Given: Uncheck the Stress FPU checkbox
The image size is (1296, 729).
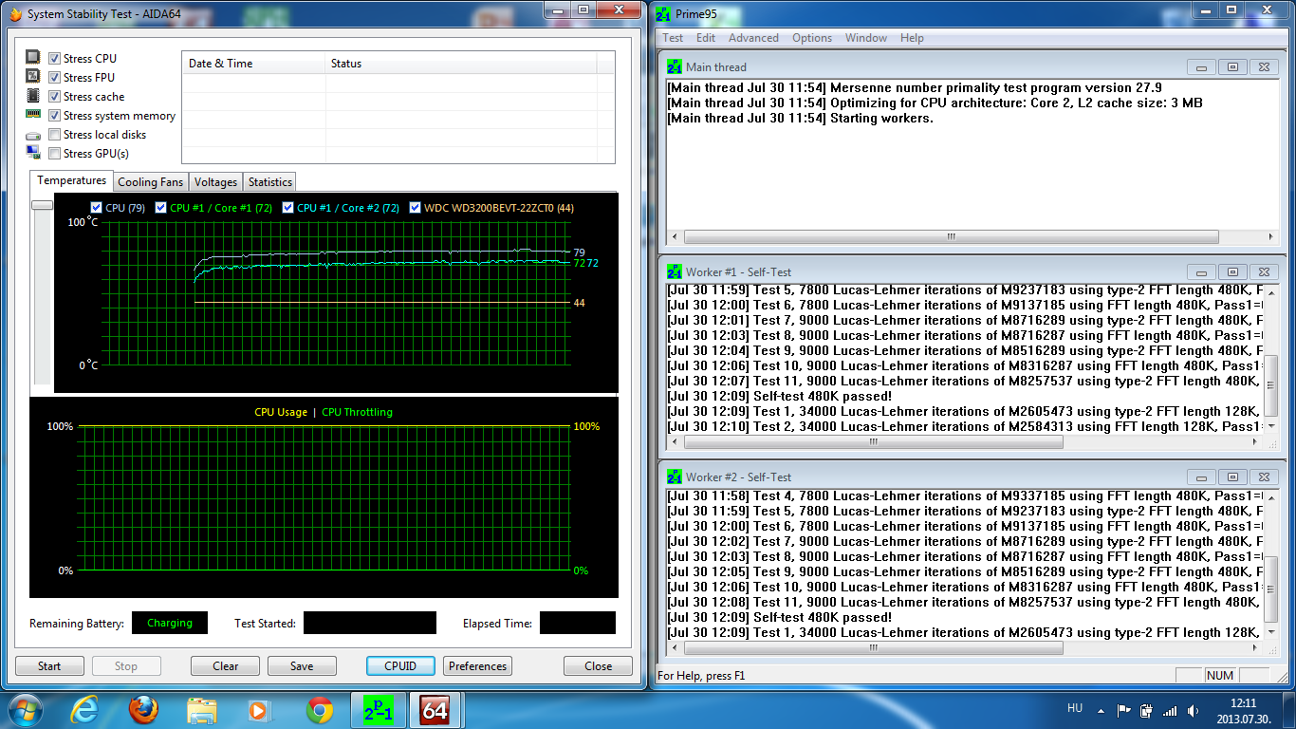Looking at the screenshot, I should click(55, 78).
